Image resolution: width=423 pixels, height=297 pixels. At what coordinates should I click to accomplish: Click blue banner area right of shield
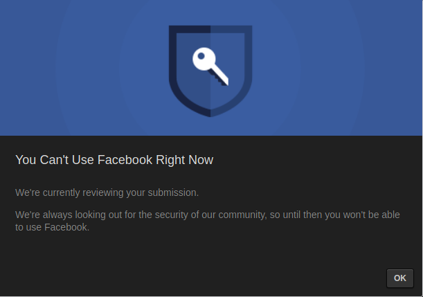pos(337,67)
